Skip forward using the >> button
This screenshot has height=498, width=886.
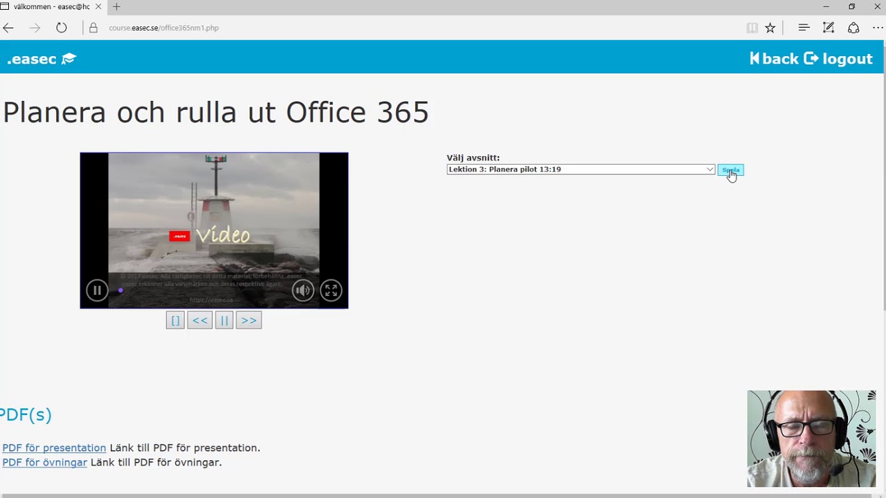(x=248, y=320)
